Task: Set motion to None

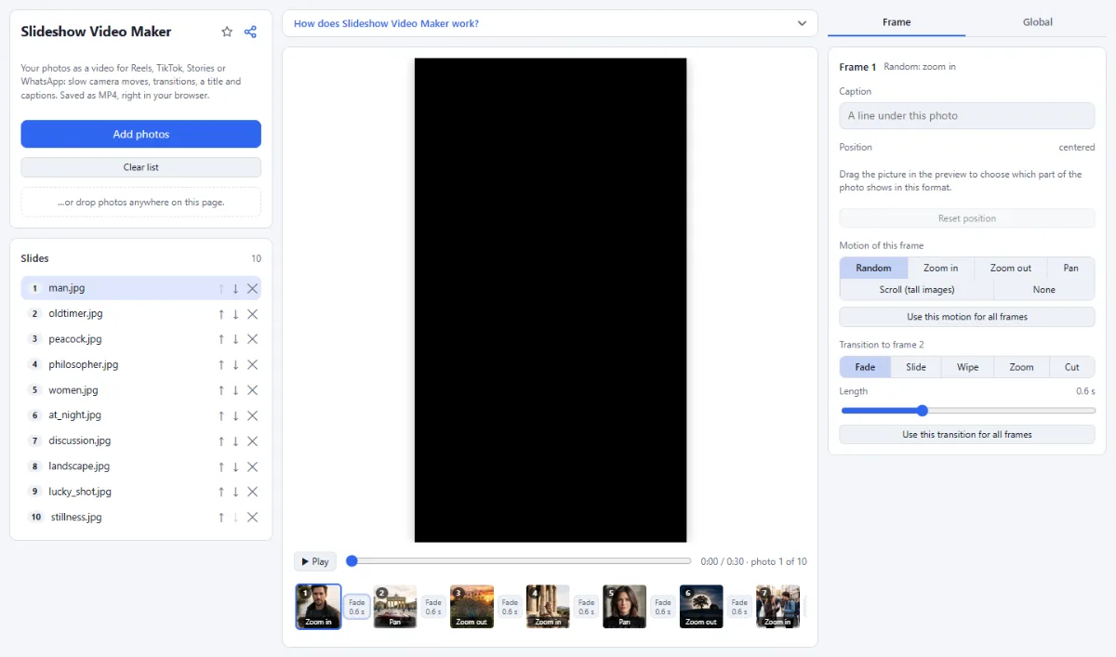Action: point(1044,290)
